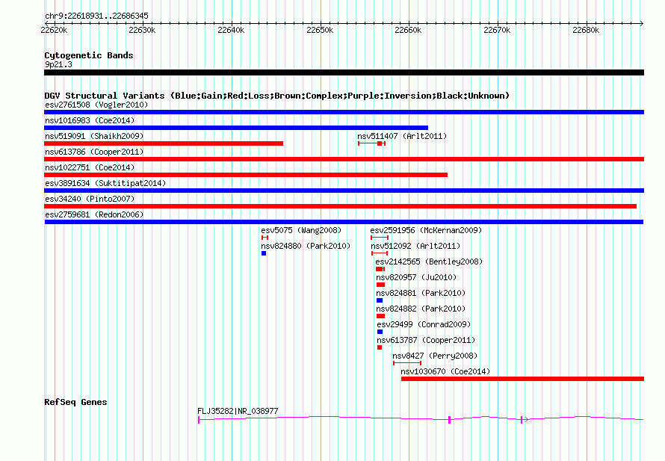665x461 pixels.
Task: Open the FLJ35282|NR_038977 gene label
Action: [238, 411]
